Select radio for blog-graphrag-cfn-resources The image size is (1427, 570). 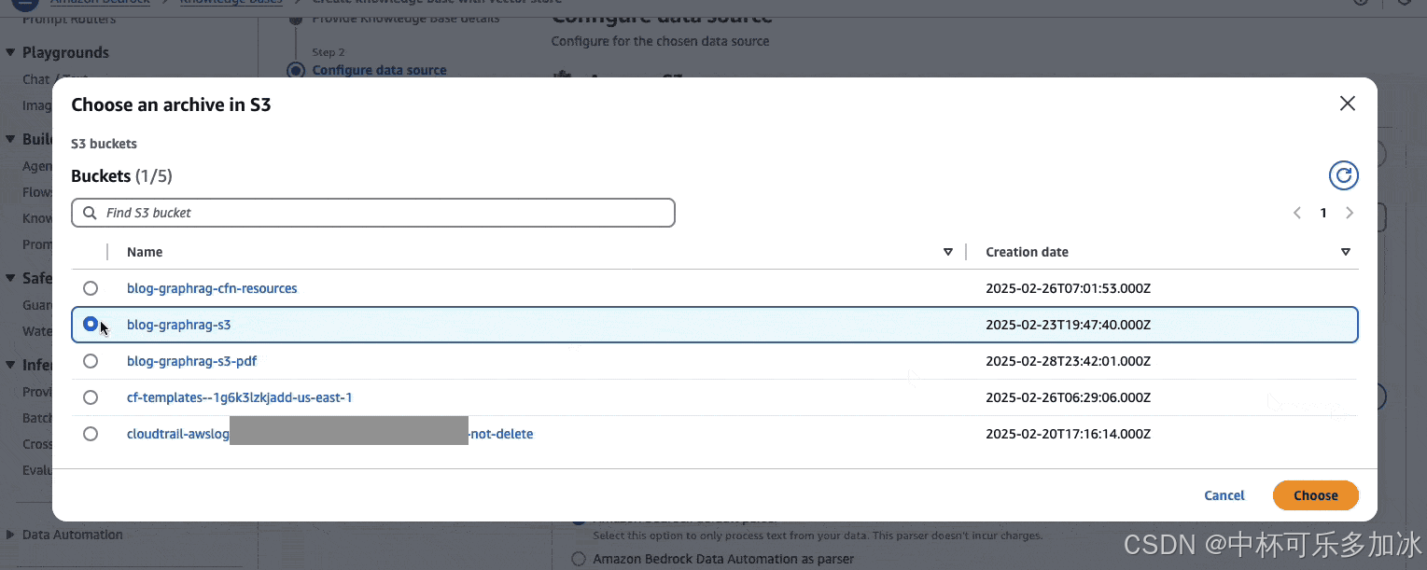coord(91,288)
